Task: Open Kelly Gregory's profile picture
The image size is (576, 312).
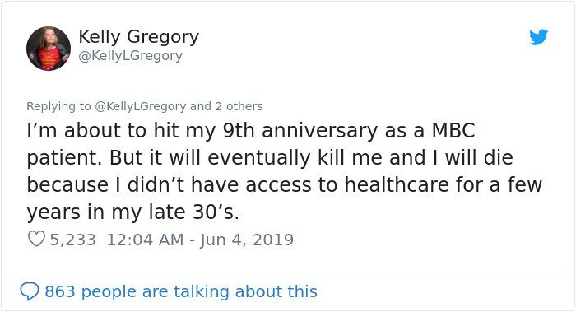Action: [x=49, y=49]
